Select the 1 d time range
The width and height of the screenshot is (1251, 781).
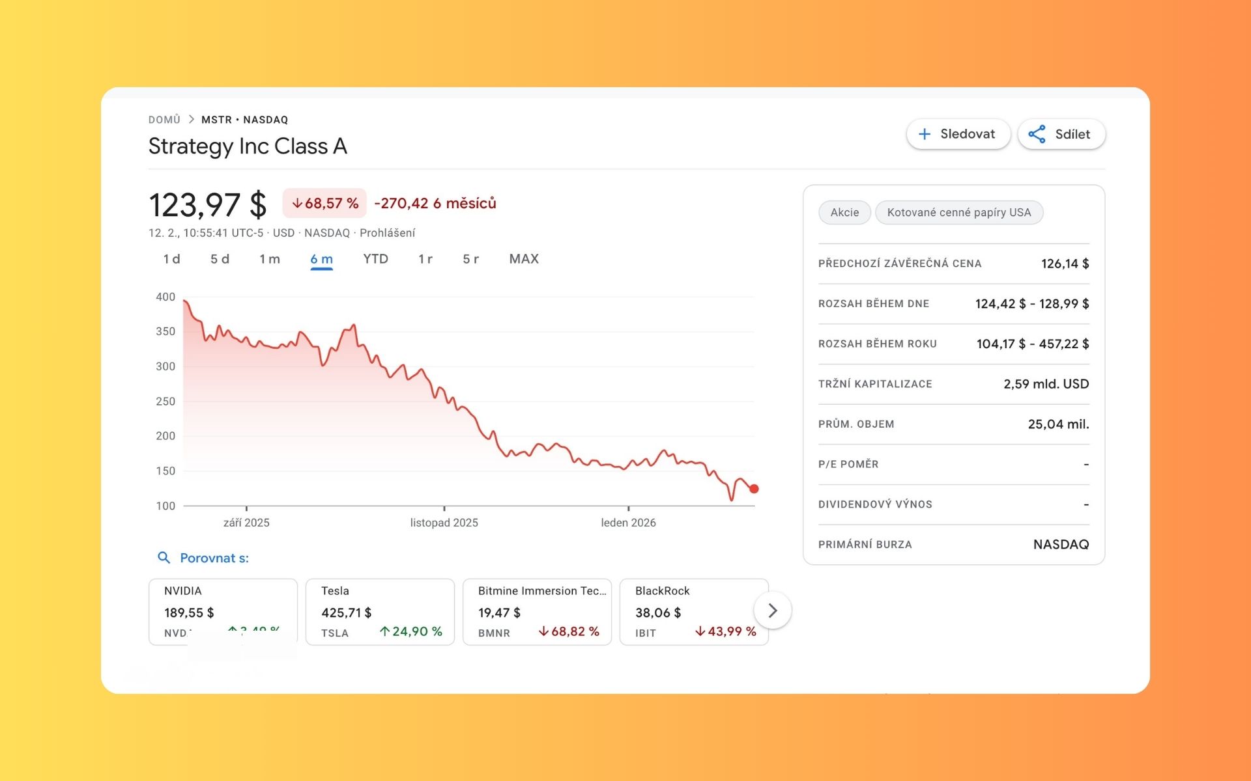coord(171,259)
